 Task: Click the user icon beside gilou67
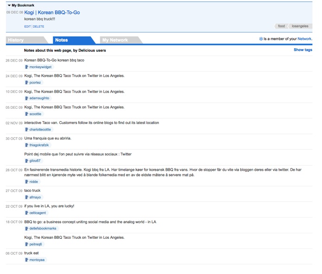point(27,161)
